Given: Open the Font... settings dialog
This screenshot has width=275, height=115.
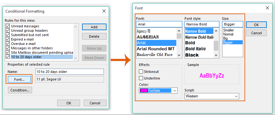Looking at the screenshot, I should point(19,79).
